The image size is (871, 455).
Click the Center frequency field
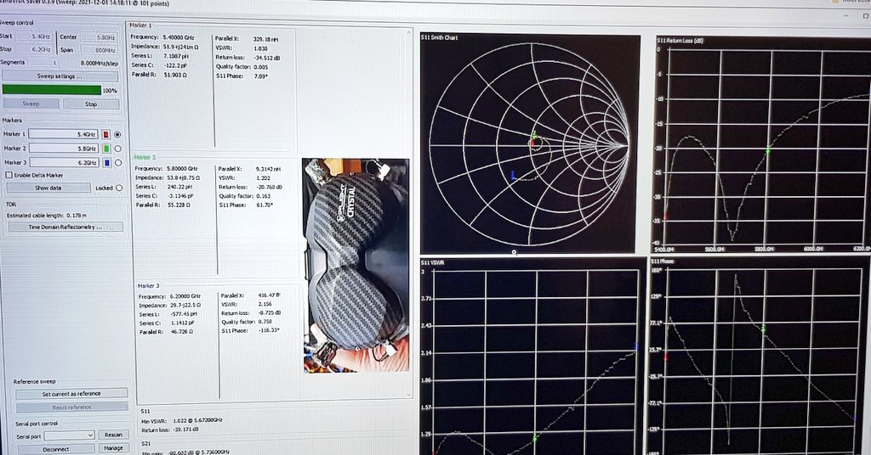(x=99, y=37)
